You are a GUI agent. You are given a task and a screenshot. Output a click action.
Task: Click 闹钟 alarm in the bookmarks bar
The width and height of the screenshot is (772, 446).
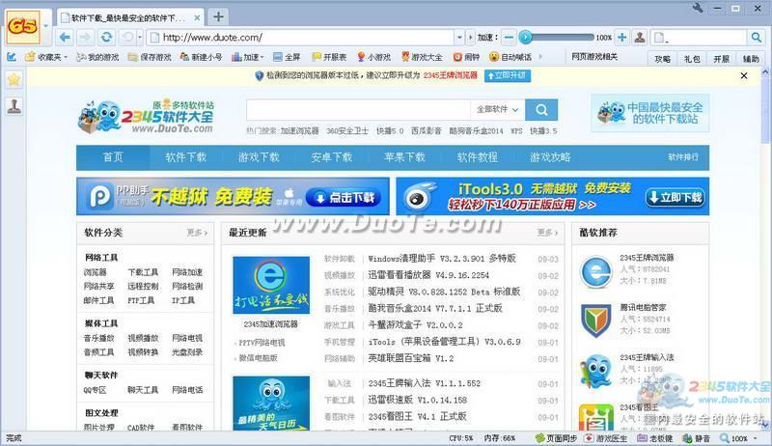pyautogui.click(x=467, y=57)
